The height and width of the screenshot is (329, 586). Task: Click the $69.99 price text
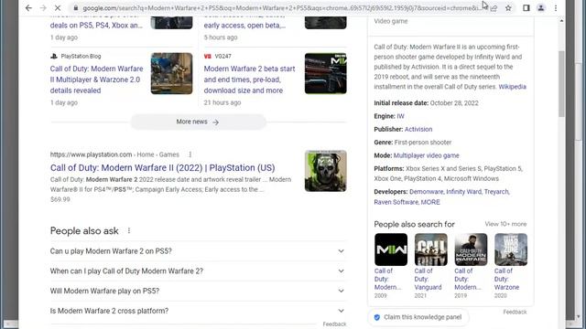pos(60,199)
